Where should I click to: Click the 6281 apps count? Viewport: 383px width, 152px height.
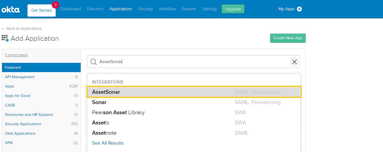pyautogui.click(x=74, y=86)
